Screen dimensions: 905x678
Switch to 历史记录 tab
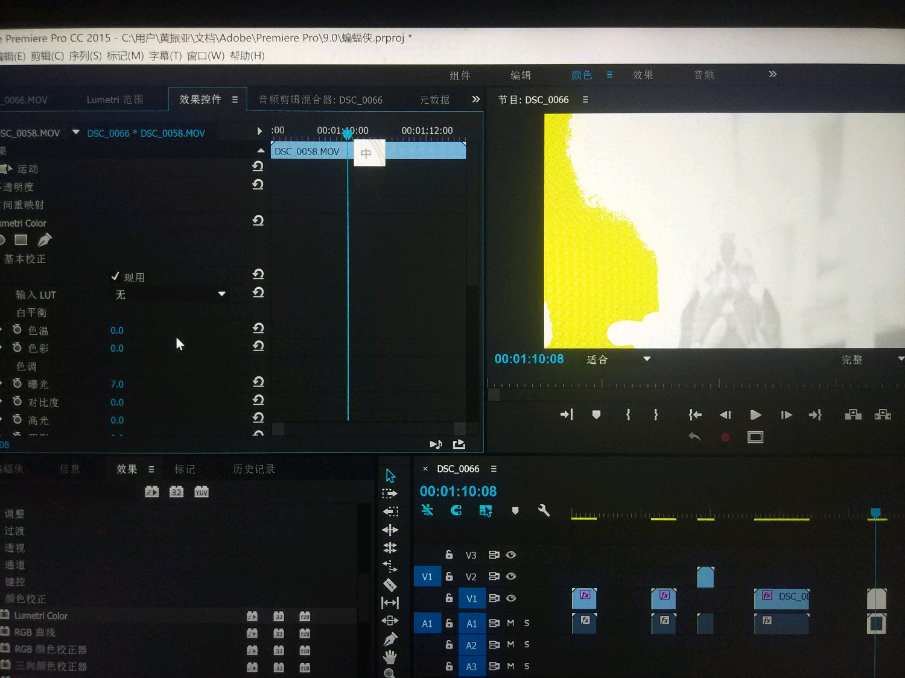[x=254, y=469]
